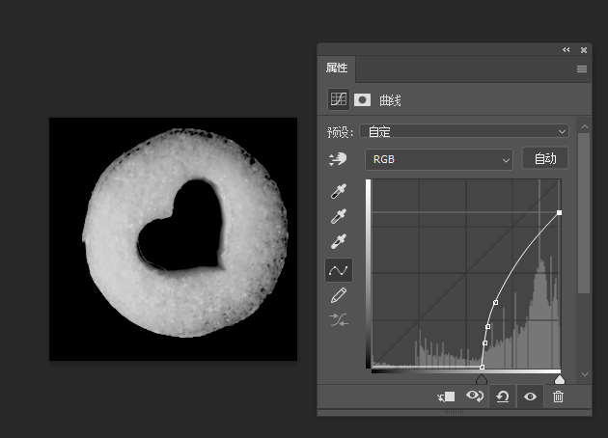The image size is (608, 438).
Task: Pick the white point eyedropper
Action: pyautogui.click(x=339, y=241)
